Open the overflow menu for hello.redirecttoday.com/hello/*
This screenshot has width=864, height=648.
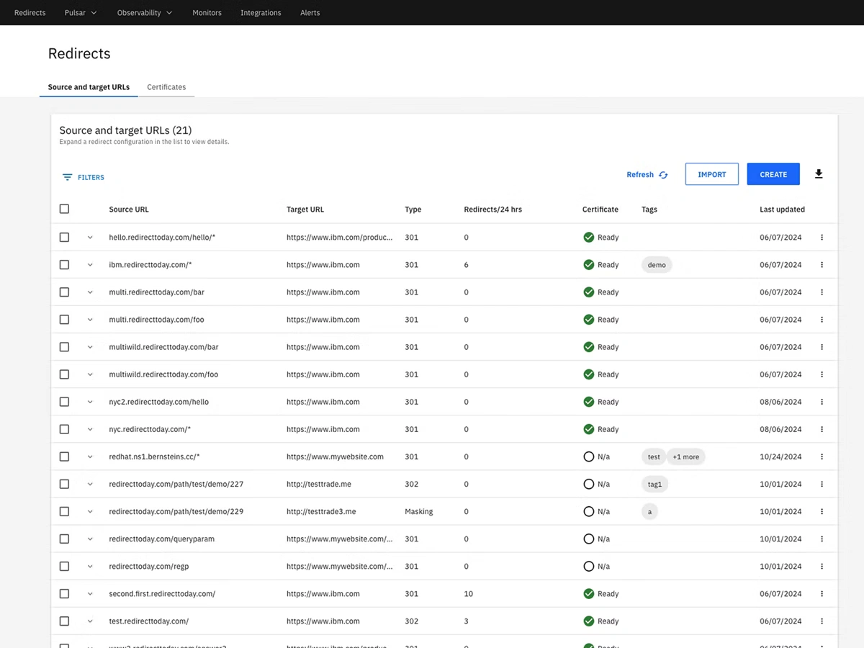(822, 237)
